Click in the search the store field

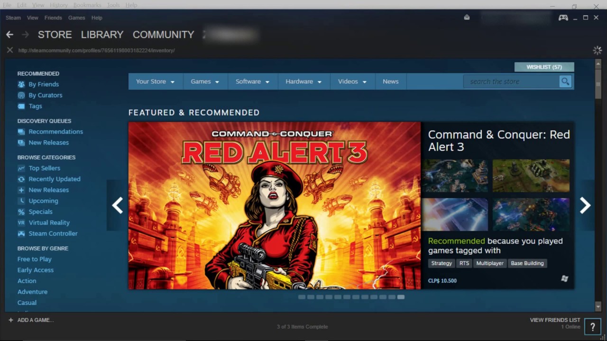[x=512, y=81]
